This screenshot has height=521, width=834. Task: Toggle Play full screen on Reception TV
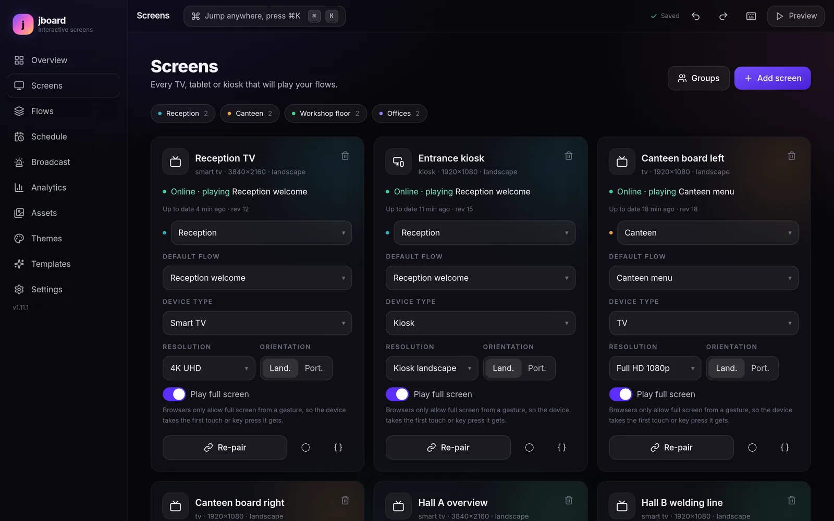(x=174, y=394)
